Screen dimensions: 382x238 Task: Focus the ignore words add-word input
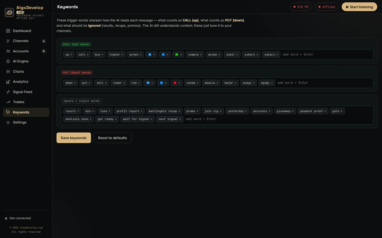pos(278,119)
